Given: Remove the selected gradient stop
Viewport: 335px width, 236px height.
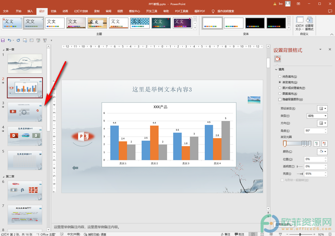Looking at the screenshot, I should coord(324,144).
